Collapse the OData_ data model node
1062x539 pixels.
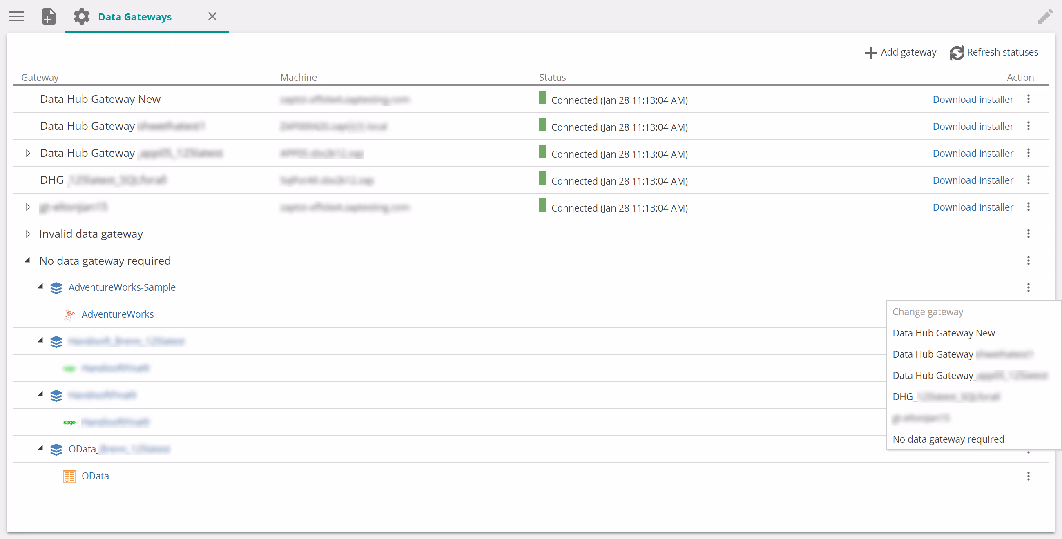pyautogui.click(x=40, y=448)
